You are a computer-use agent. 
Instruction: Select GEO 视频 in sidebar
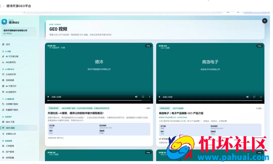[x=19, y=128]
